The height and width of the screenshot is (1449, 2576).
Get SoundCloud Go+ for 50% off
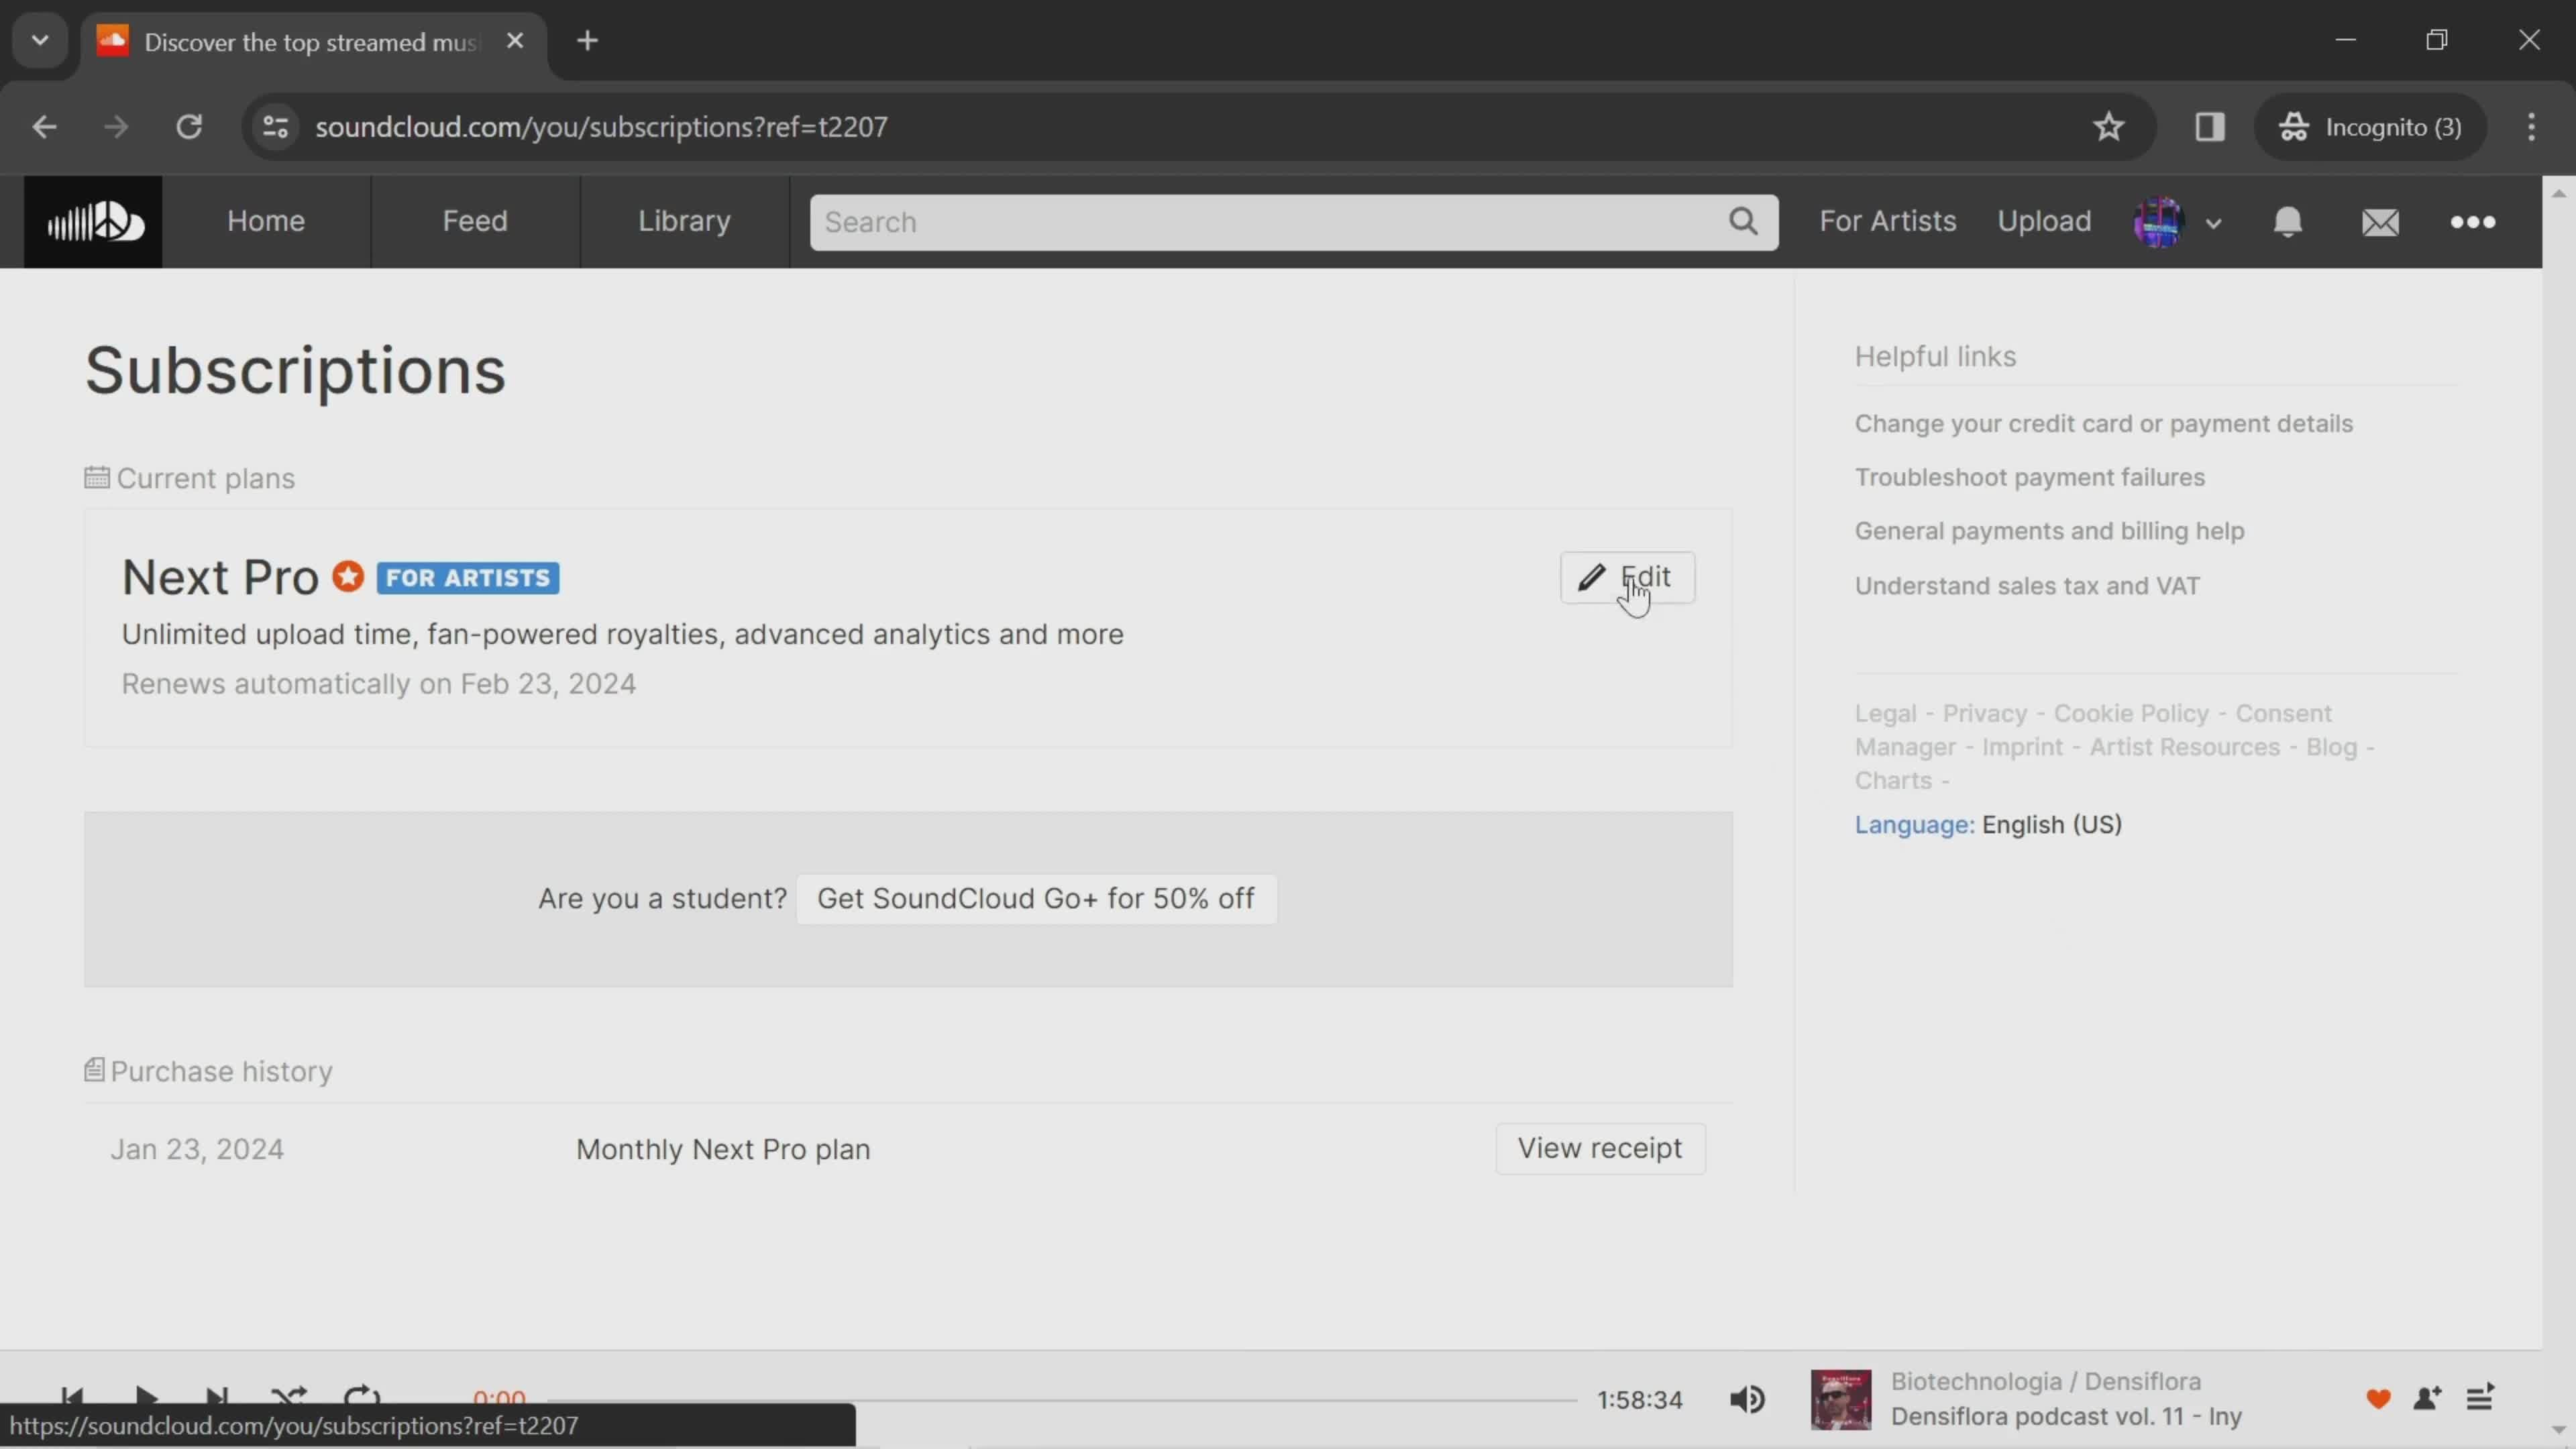[x=1036, y=898]
